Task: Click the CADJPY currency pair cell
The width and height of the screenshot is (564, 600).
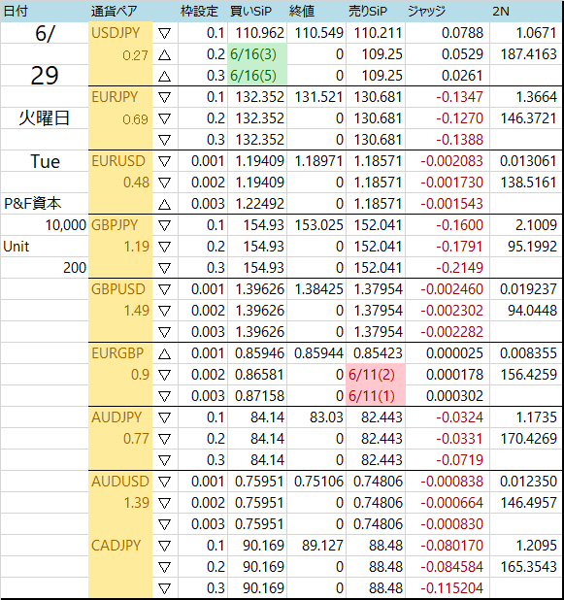Action: tap(120, 545)
